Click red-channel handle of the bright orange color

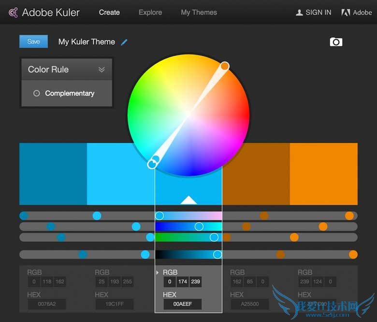click(349, 216)
